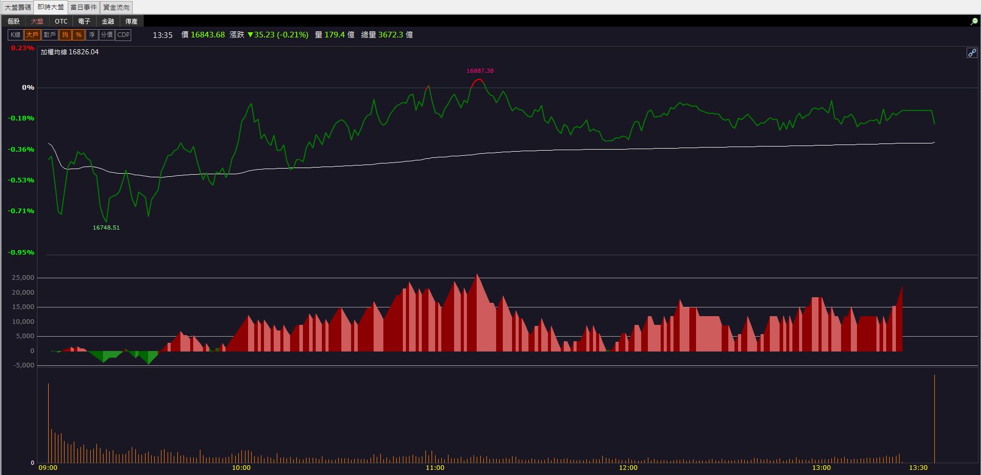The image size is (981, 475).
Task: Toggle the 均 average line button
Action: tap(65, 35)
